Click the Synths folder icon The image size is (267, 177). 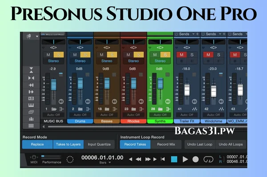click(x=160, y=109)
